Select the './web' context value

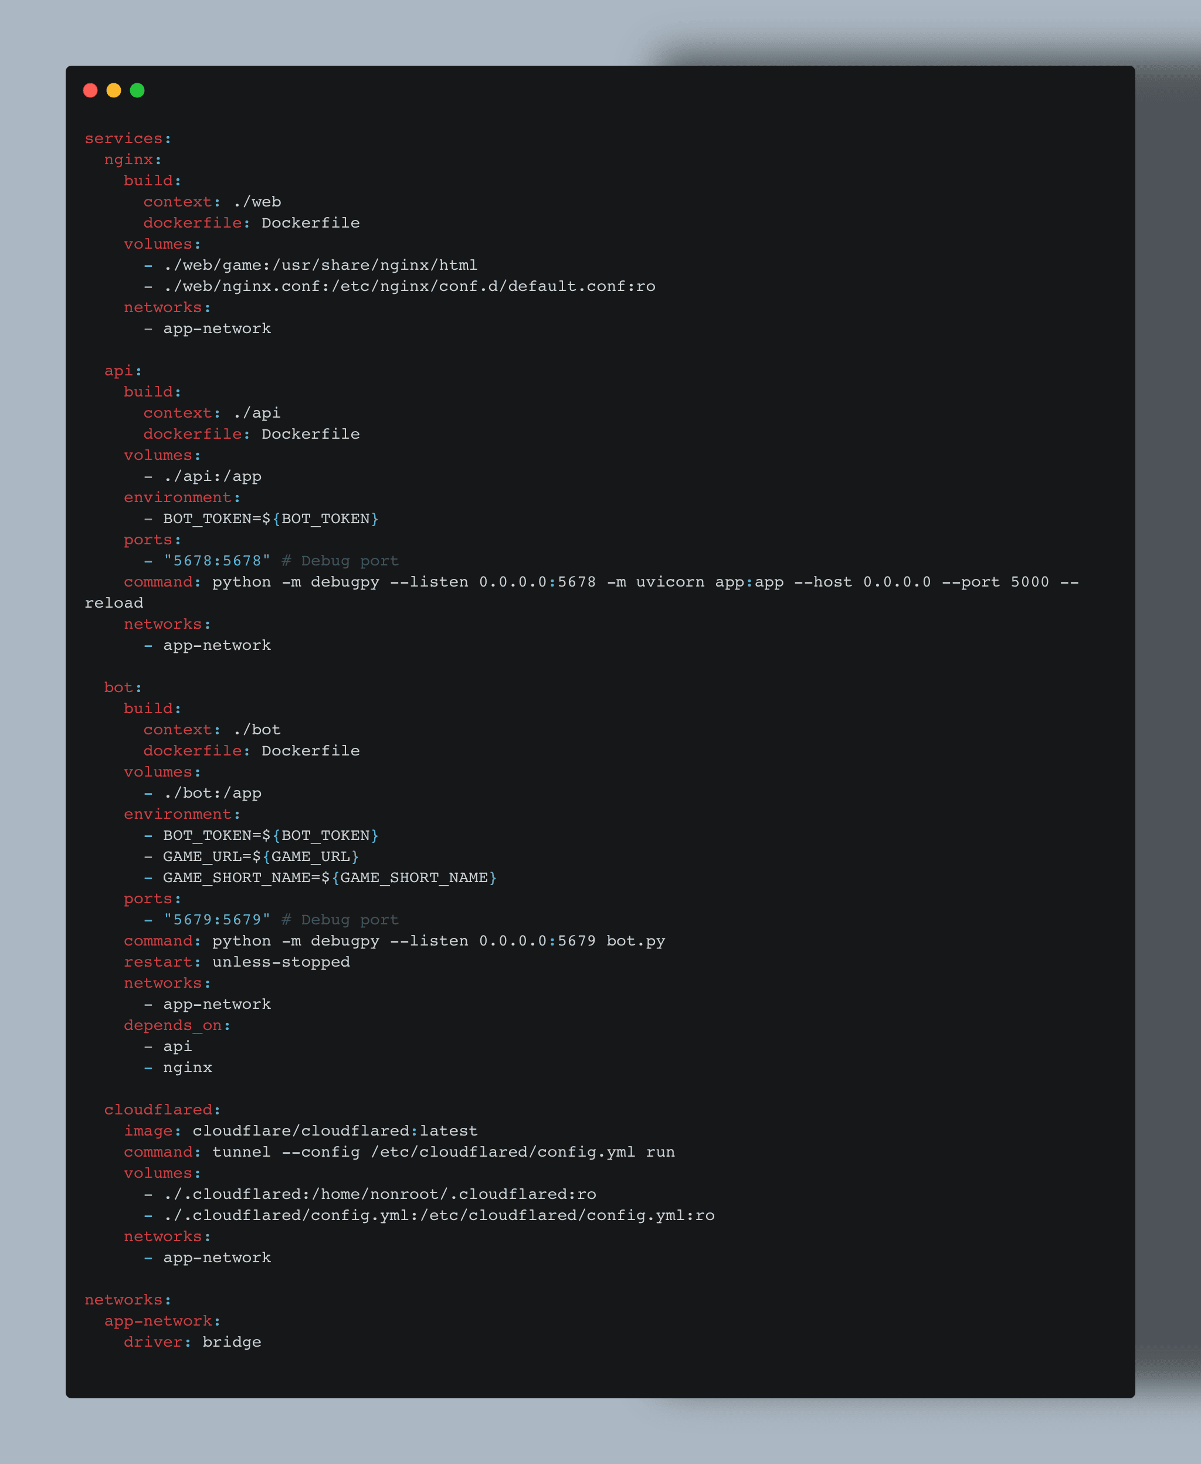click(257, 202)
